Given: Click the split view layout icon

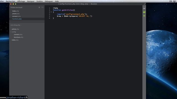Looking at the screenshot, I should click(x=42, y=7).
